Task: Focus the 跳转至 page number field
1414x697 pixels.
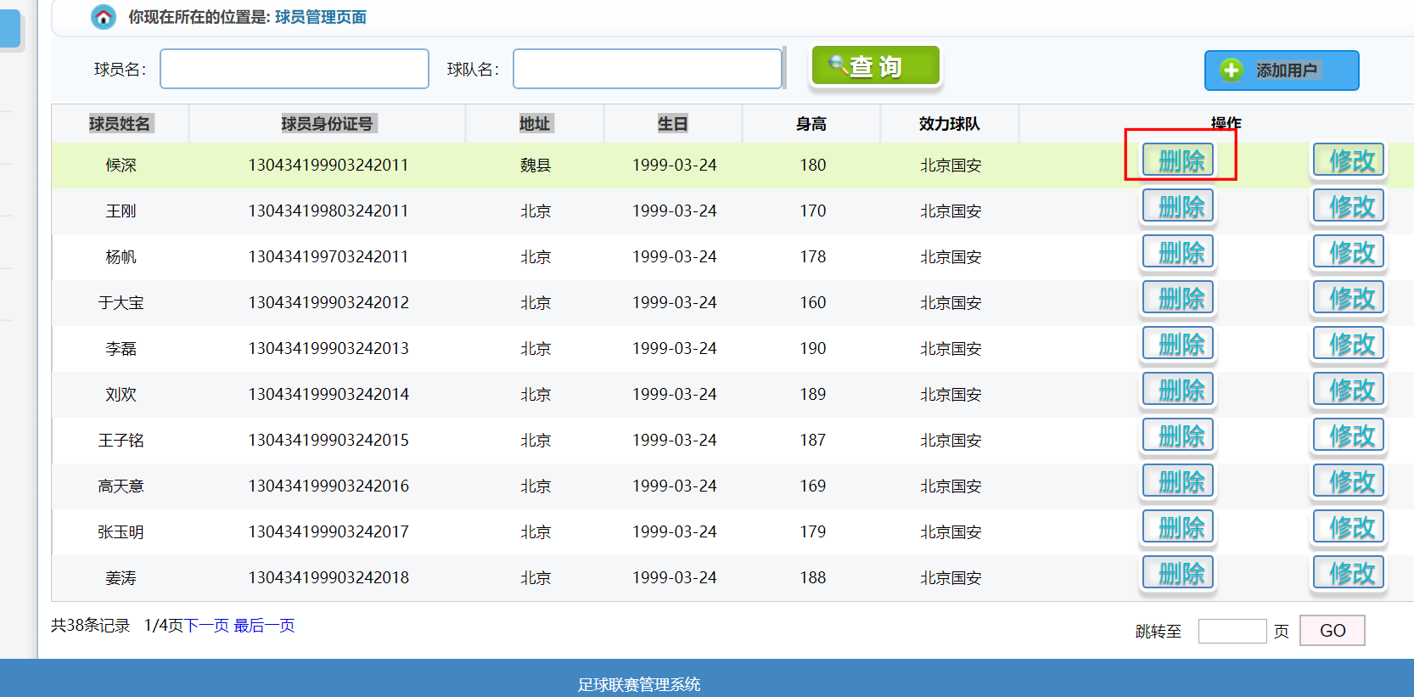Action: click(1232, 631)
